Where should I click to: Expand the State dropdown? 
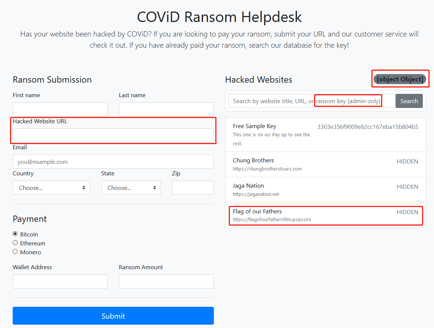pos(131,188)
